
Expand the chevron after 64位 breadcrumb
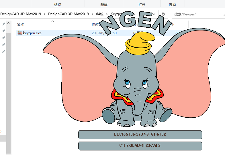pos(107,14)
